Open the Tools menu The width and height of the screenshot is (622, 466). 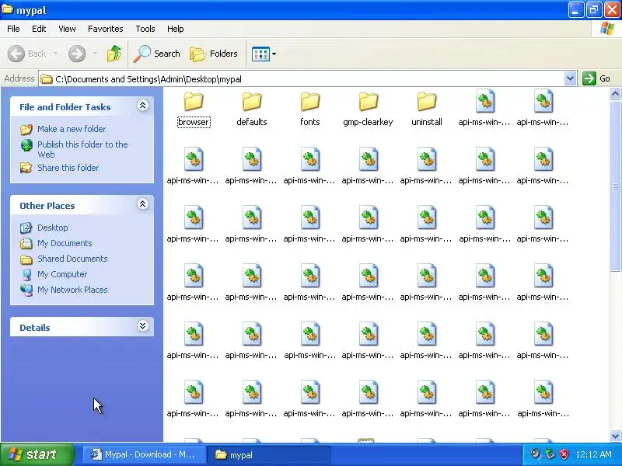click(145, 29)
